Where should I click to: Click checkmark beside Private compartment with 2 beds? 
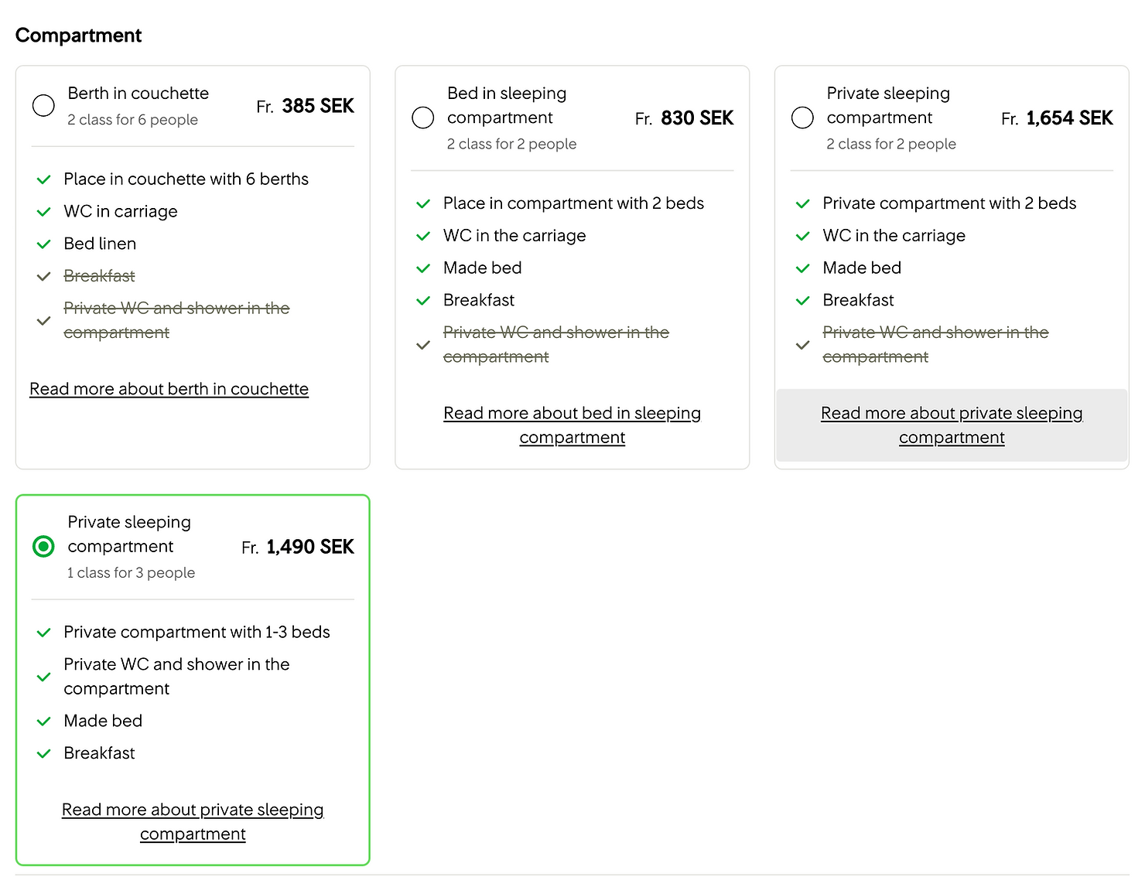coord(803,204)
